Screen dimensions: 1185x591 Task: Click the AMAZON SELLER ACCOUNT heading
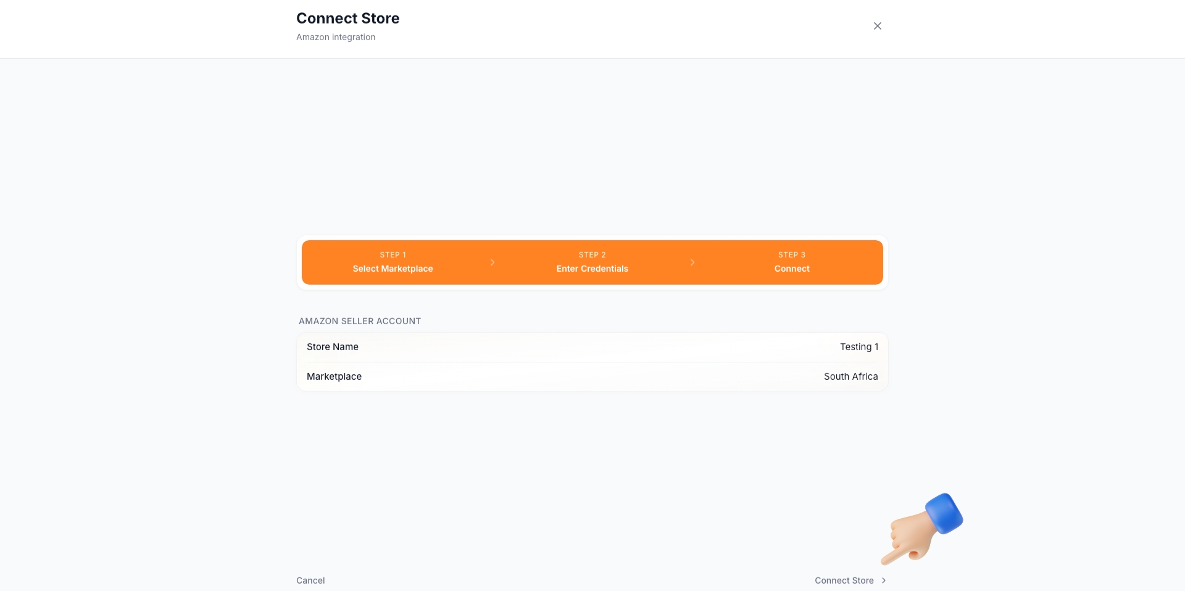point(359,321)
